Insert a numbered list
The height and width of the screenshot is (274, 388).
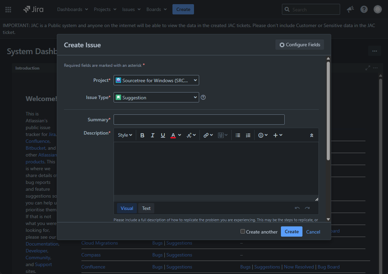coord(248,135)
